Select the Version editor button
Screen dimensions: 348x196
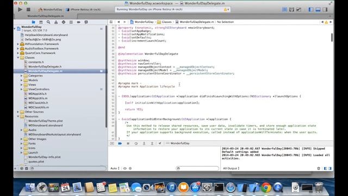tap(299, 10)
